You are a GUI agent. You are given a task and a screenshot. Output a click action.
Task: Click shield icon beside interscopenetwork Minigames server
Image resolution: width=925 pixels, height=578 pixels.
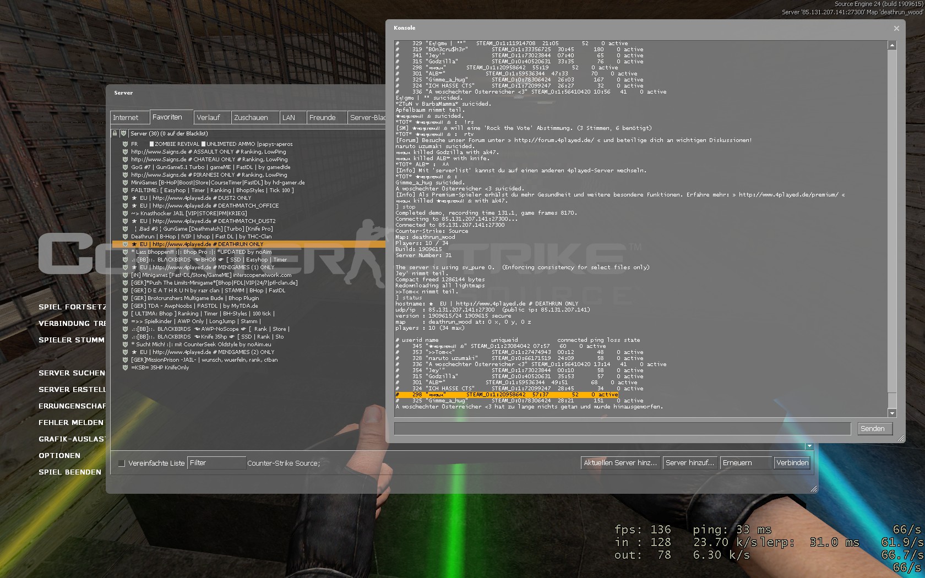(125, 275)
